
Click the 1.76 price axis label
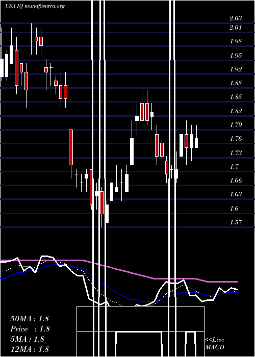tap(236, 139)
